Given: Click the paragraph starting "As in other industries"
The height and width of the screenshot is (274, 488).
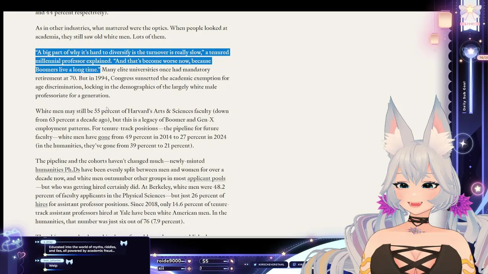Looking at the screenshot, I should click(x=131, y=32).
